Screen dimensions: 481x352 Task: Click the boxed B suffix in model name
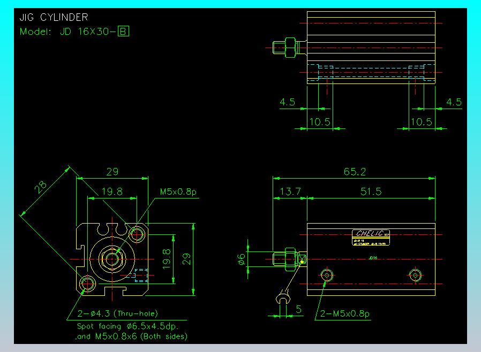tap(123, 31)
